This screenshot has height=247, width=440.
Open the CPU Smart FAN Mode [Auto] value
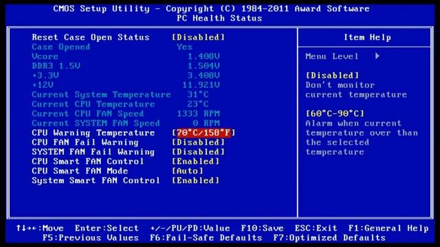[188, 171]
